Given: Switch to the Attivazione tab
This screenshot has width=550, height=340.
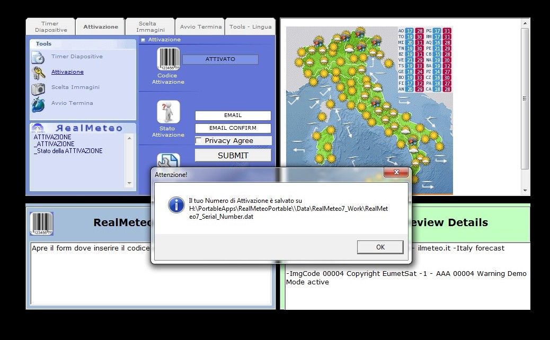Looking at the screenshot, I should 100,26.
